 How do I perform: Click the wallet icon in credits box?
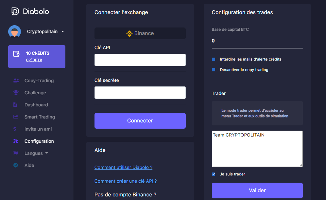tap(16, 54)
